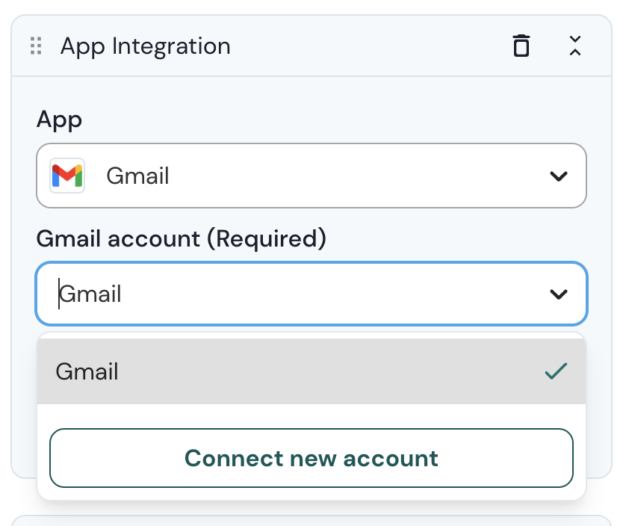This screenshot has height=526, width=626.
Task: Delete the App Integration block with trash icon
Action: click(x=521, y=46)
